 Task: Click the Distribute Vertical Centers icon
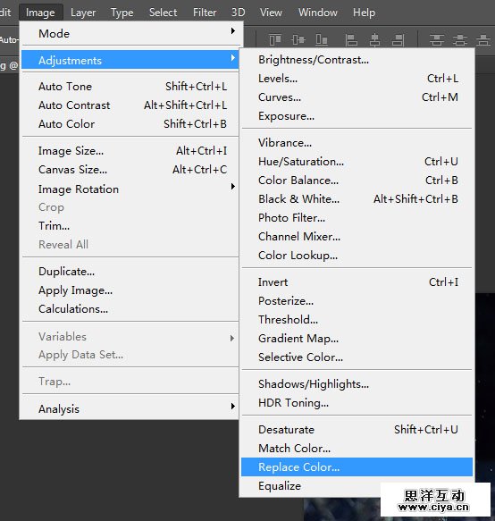pos(460,40)
